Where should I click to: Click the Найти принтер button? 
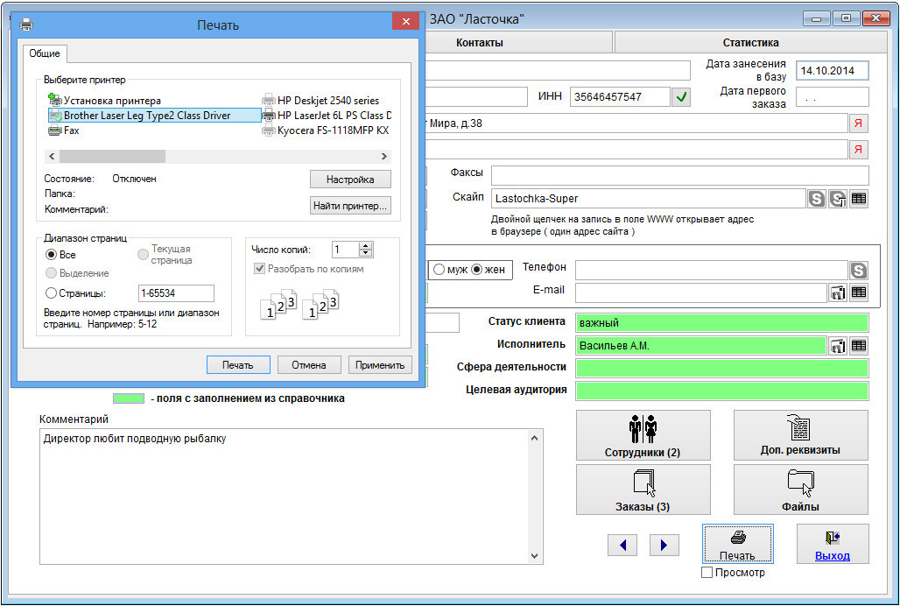point(350,206)
